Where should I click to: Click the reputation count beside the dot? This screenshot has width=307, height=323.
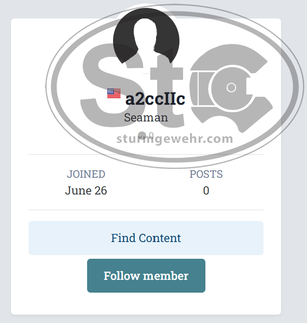(x=151, y=135)
